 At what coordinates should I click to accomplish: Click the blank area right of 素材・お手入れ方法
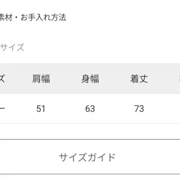(123, 18)
